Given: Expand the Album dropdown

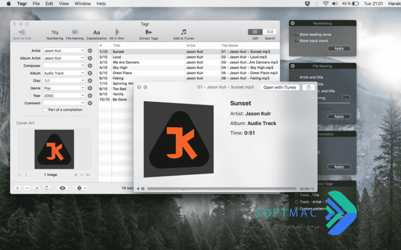Looking at the screenshot, I should coord(83,73).
